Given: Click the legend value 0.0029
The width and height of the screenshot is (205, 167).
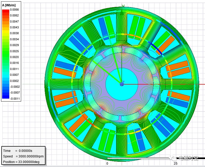Looking at the screenshot, I should coord(14,45).
